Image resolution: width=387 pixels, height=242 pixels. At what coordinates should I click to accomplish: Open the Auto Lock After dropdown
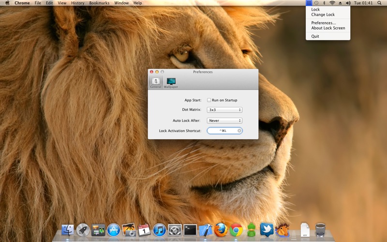pos(224,121)
